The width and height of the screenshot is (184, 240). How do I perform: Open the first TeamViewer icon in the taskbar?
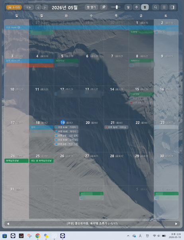pos(13,236)
